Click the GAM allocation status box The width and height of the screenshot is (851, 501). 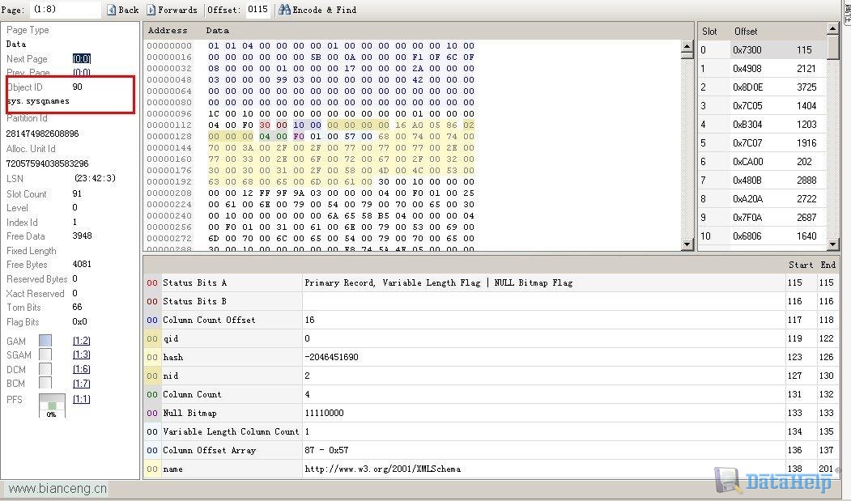click(45, 342)
